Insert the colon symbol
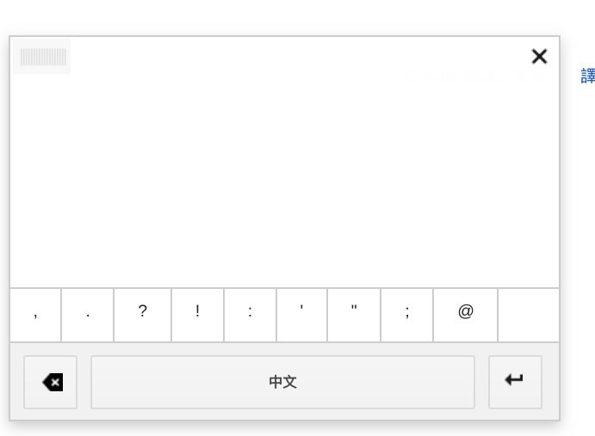The height and width of the screenshot is (436, 595). 251,315
